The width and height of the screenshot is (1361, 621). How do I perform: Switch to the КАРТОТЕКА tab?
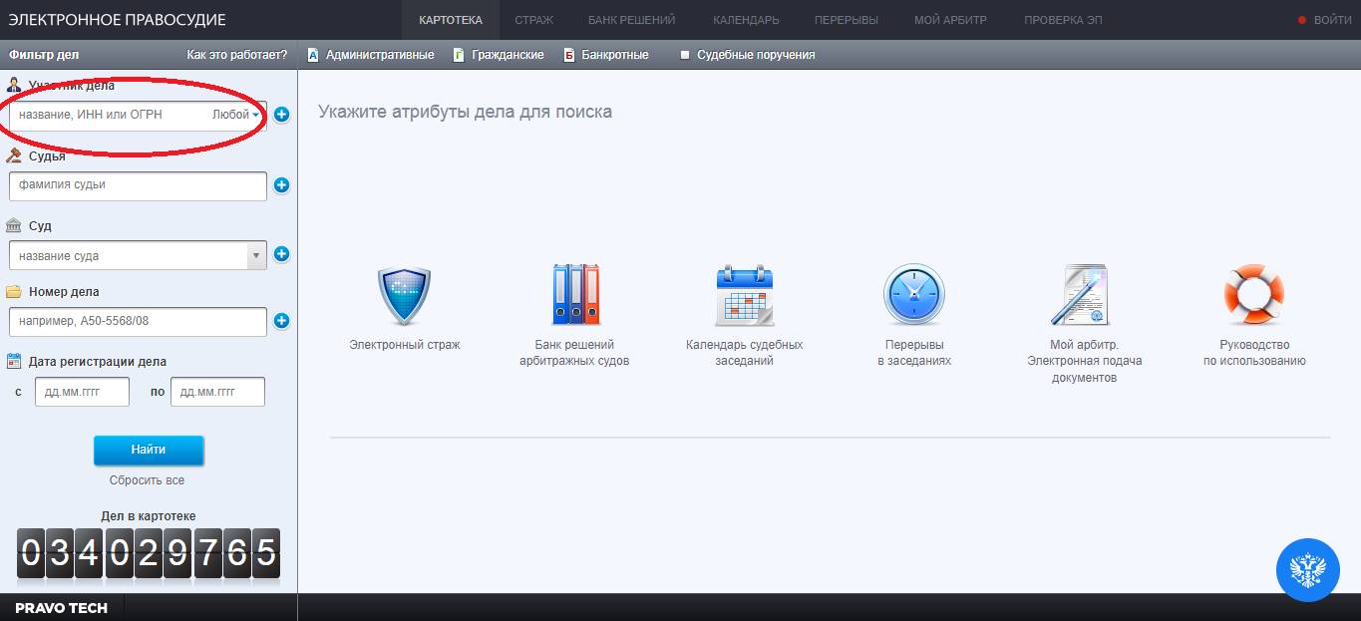451,20
